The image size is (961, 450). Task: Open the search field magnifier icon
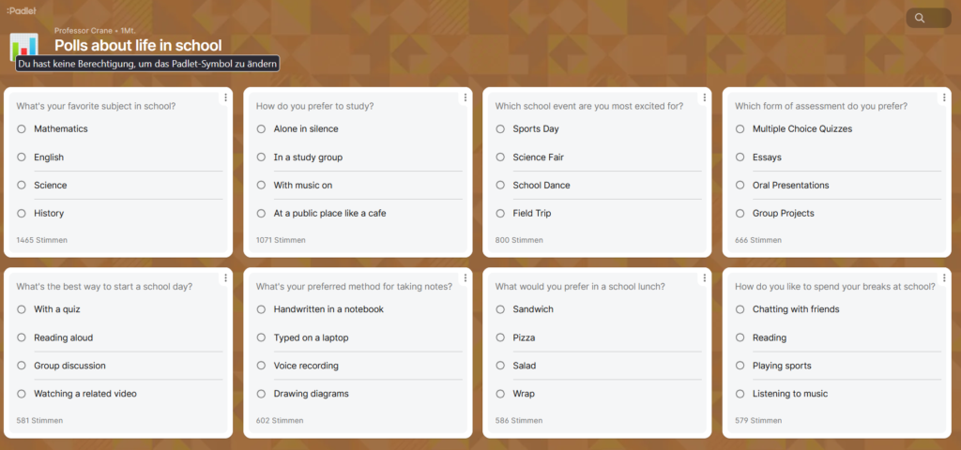[920, 18]
